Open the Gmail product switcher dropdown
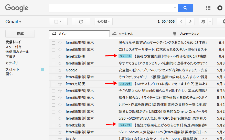 point(13,22)
